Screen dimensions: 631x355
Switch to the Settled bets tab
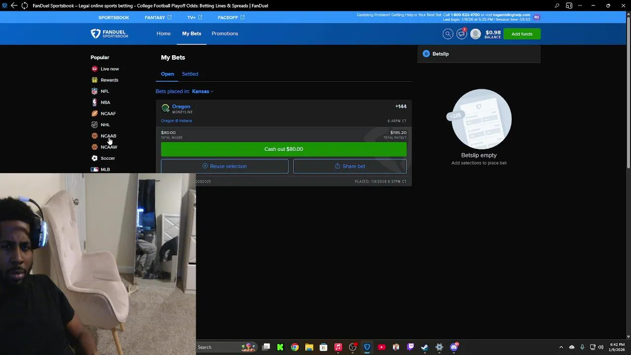(x=190, y=74)
